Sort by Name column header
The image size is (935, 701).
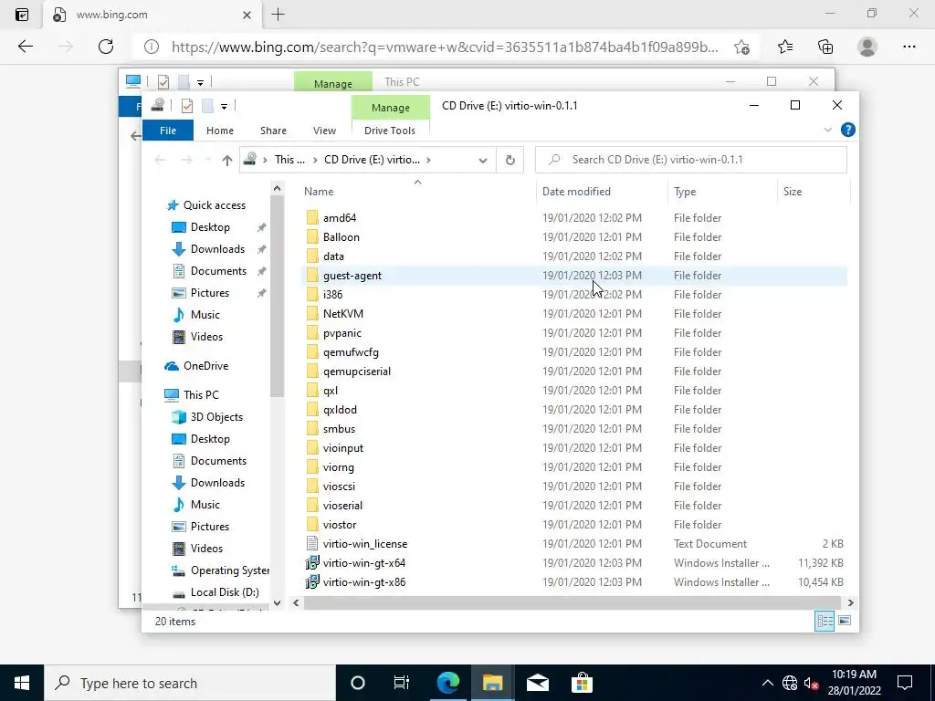tap(417, 192)
